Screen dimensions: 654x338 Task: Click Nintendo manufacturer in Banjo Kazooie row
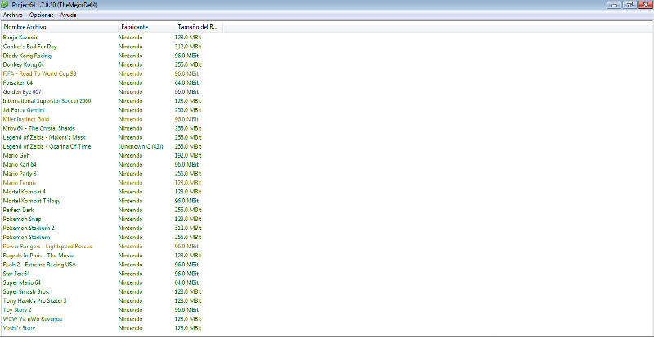[x=130, y=38]
